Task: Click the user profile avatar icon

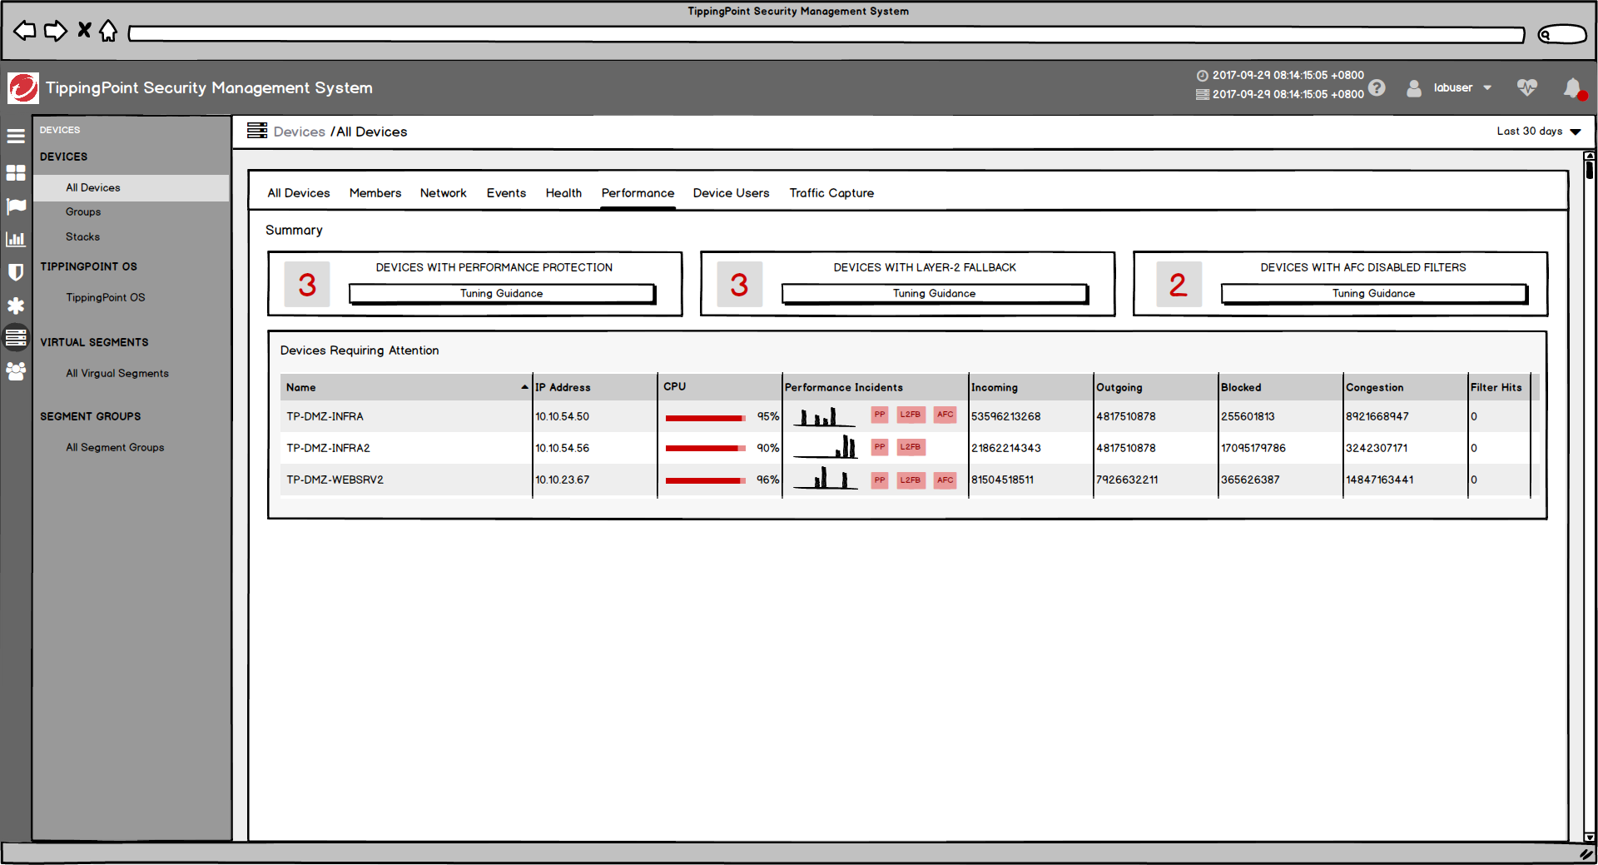Action: click(1414, 87)
